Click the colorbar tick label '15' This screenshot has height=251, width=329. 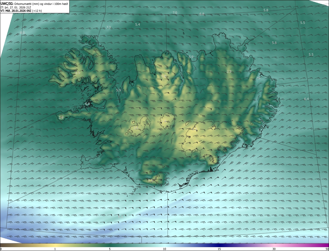click(219, 249)
